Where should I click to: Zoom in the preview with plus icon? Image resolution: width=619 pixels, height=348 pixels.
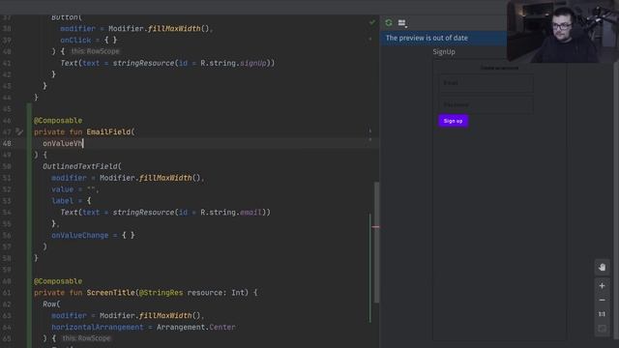point(602,286)
